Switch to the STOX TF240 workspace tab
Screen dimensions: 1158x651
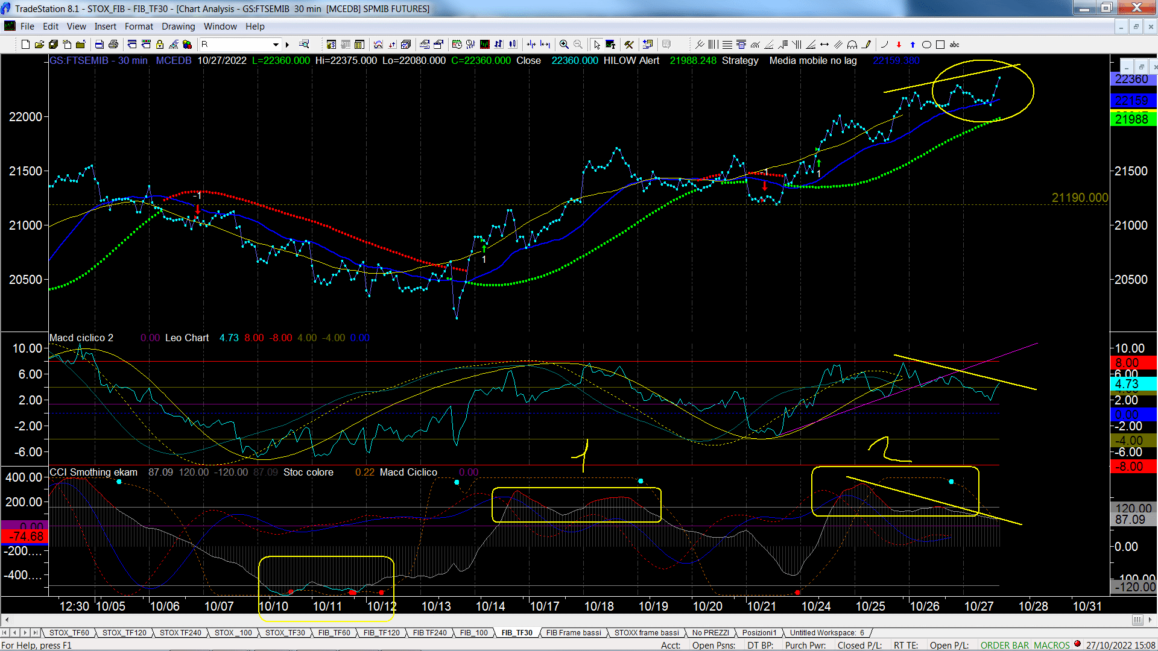tap(180, 633)
